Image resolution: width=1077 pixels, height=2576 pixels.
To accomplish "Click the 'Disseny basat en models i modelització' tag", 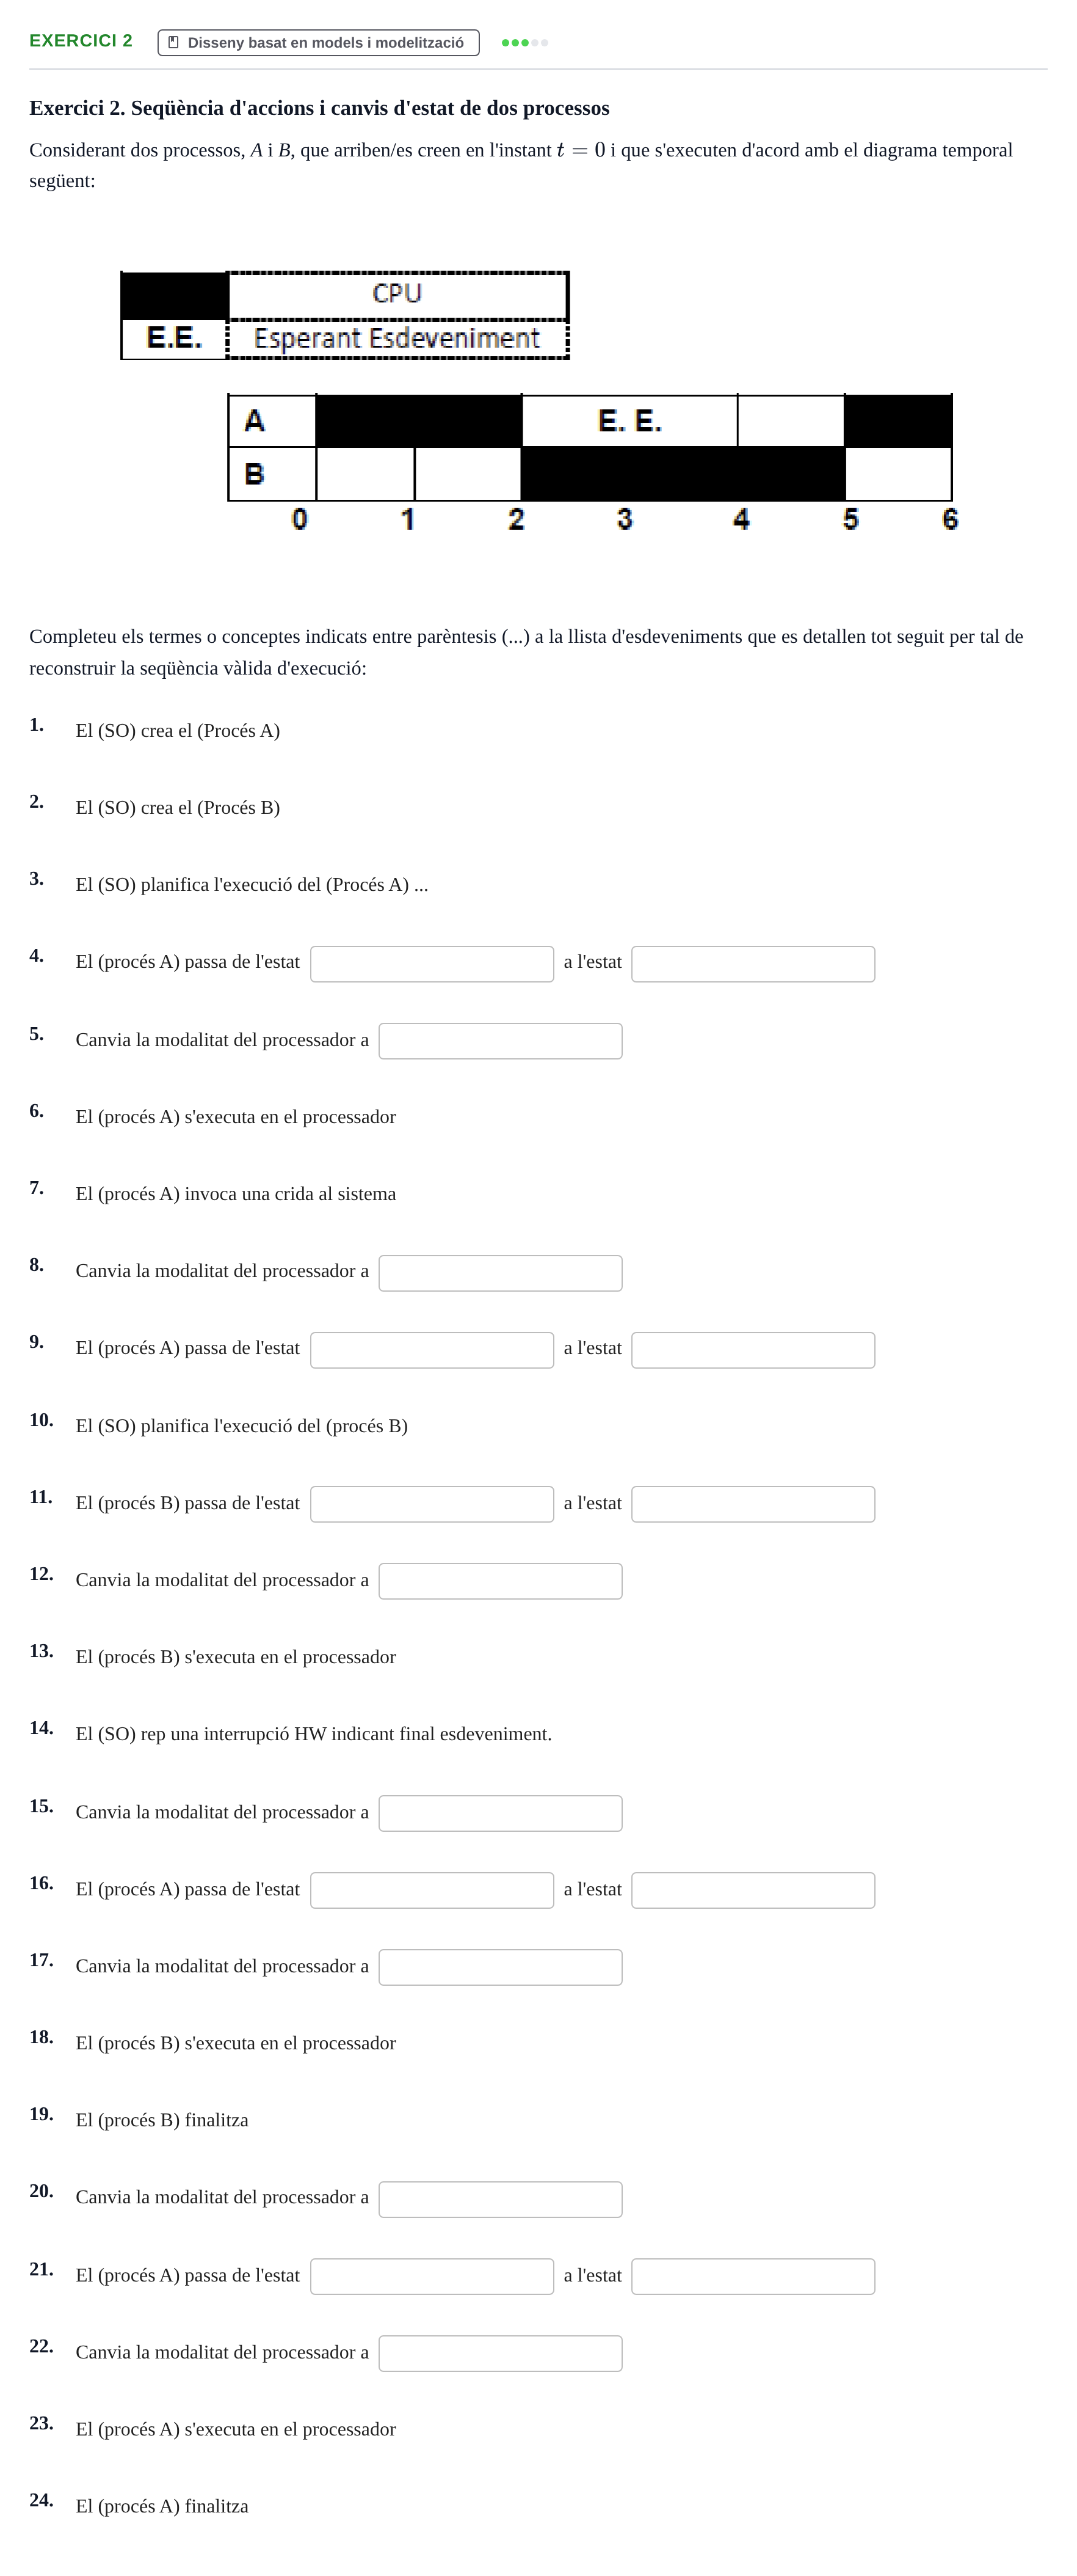I will click(317, 42).
